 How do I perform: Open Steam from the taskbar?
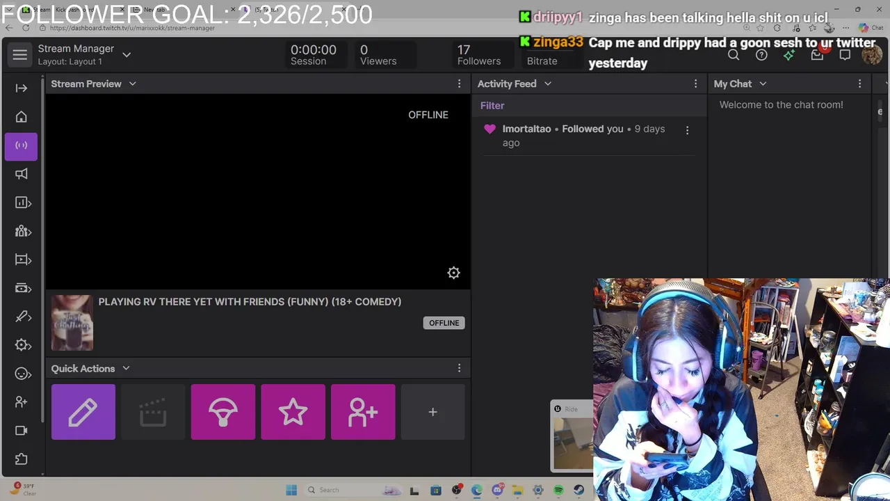point(578,490)
